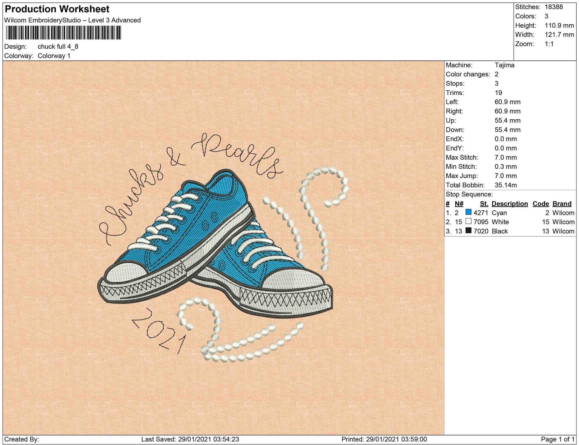Screen dimensions: 579x445
Task: Select the Cyan thread row text
Action: 499,213
